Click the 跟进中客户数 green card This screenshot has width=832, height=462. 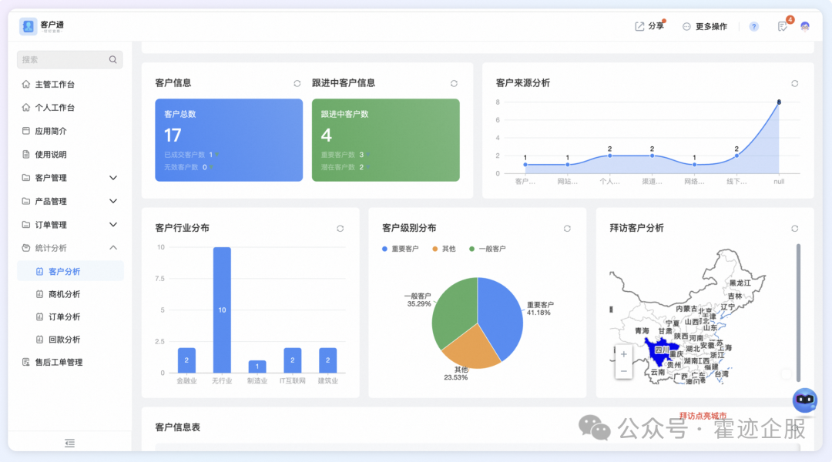386,140
